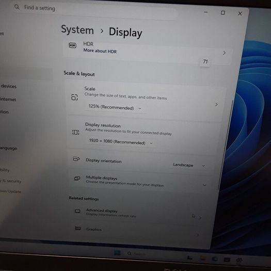Click the Scale & layout heading
Screen dimensions: 271x271
[79, 73]
